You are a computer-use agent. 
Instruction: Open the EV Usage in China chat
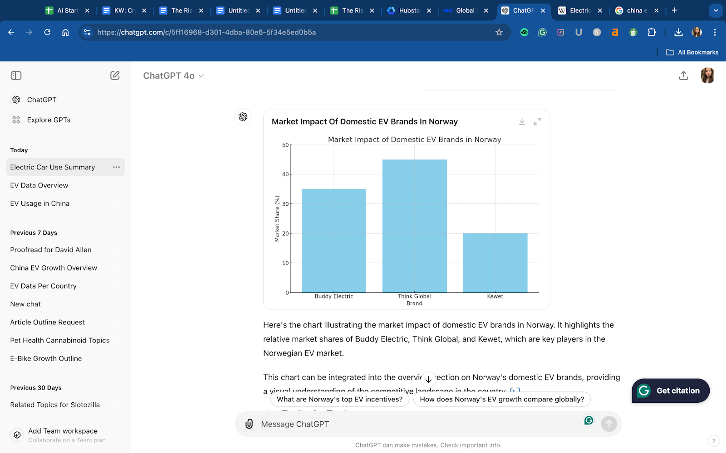pos(65,203)
